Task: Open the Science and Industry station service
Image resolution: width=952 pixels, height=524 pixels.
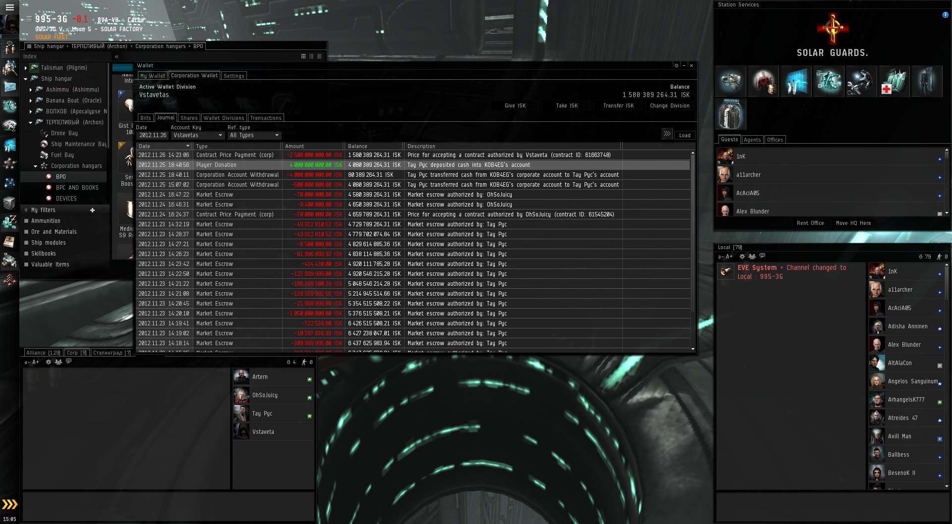Action: 796,81
